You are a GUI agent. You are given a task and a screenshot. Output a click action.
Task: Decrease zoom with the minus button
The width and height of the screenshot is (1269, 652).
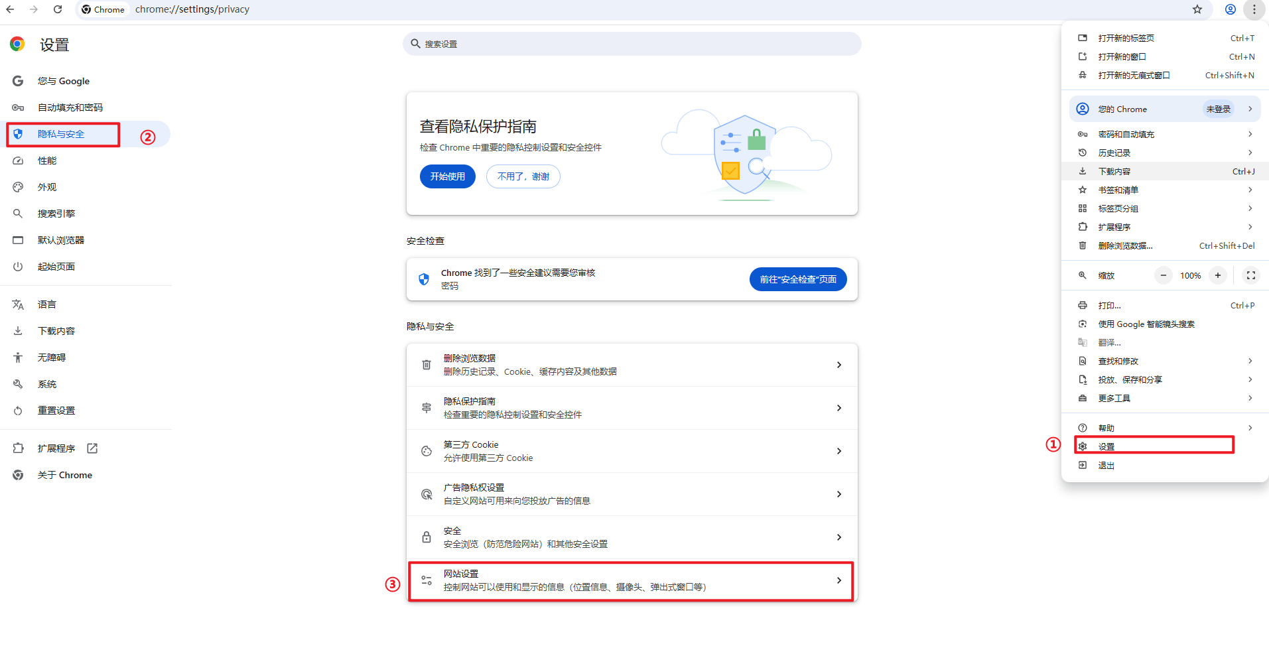(x=1163, y=275)
